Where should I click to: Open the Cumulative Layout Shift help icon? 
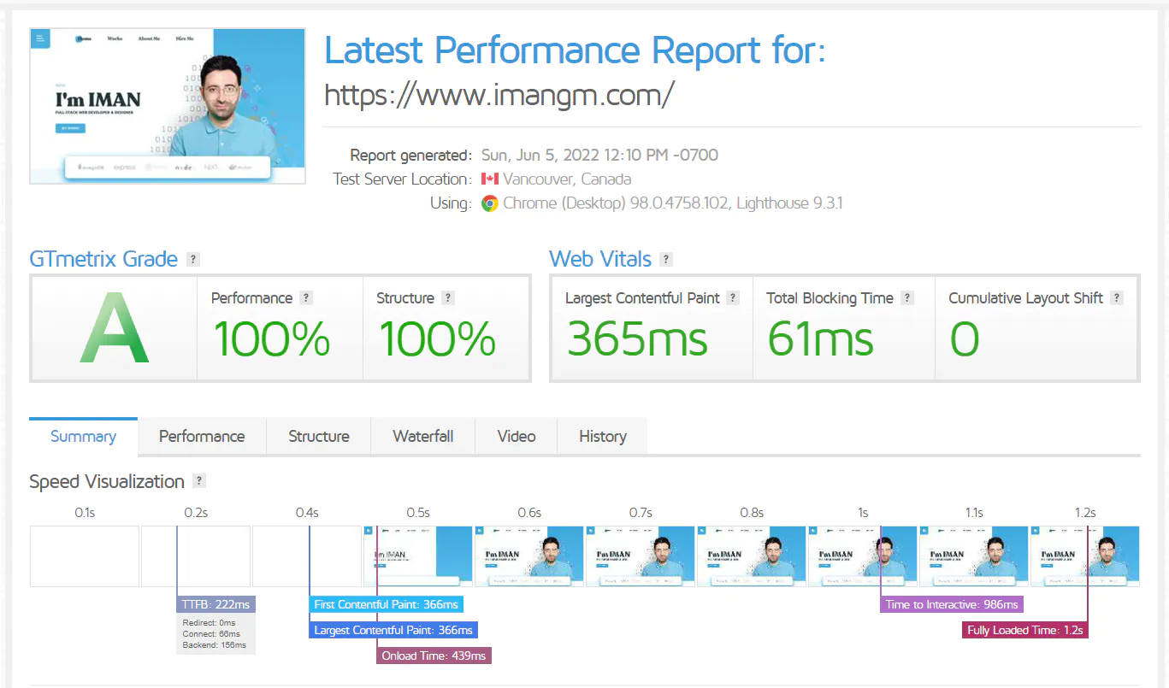(x=1117, y=298)
